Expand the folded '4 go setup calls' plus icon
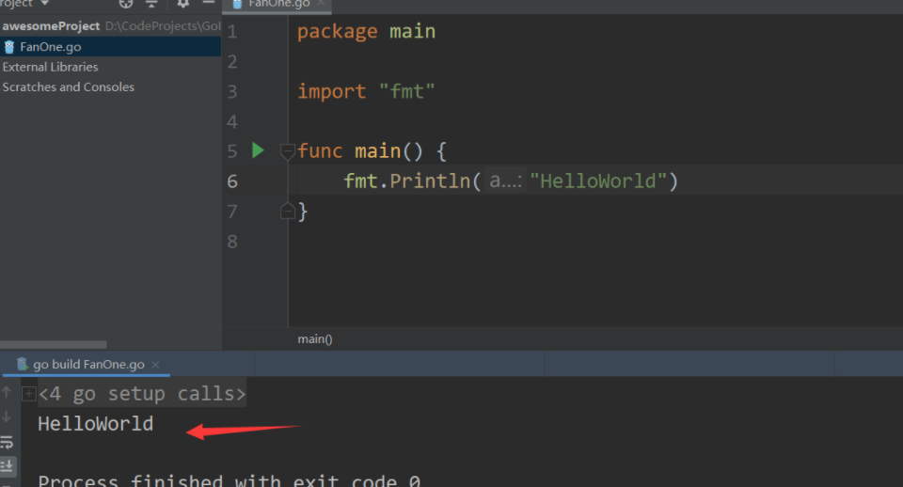Image resolution: width=903 pixels, height=487 pixels. point(29,394)
